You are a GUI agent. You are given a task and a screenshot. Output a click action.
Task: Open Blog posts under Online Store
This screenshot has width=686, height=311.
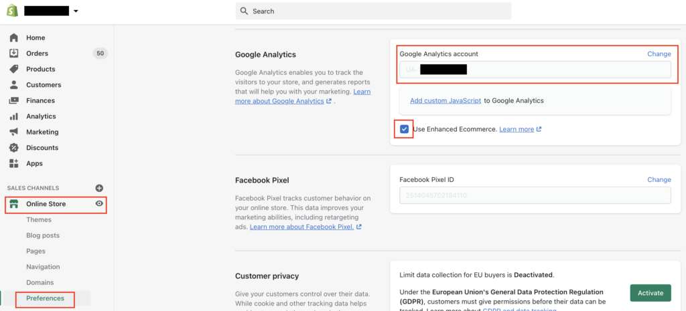tap(43, 235)
